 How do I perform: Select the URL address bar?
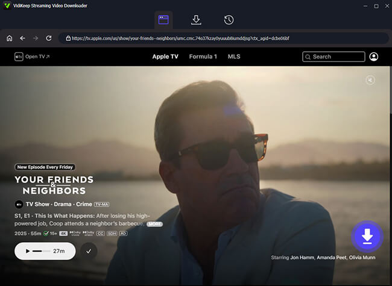[223, 38]
